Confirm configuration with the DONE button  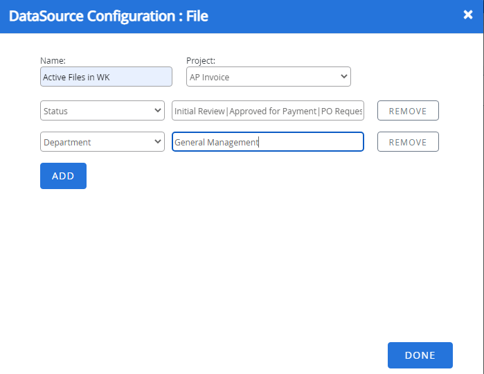(420, 355)
